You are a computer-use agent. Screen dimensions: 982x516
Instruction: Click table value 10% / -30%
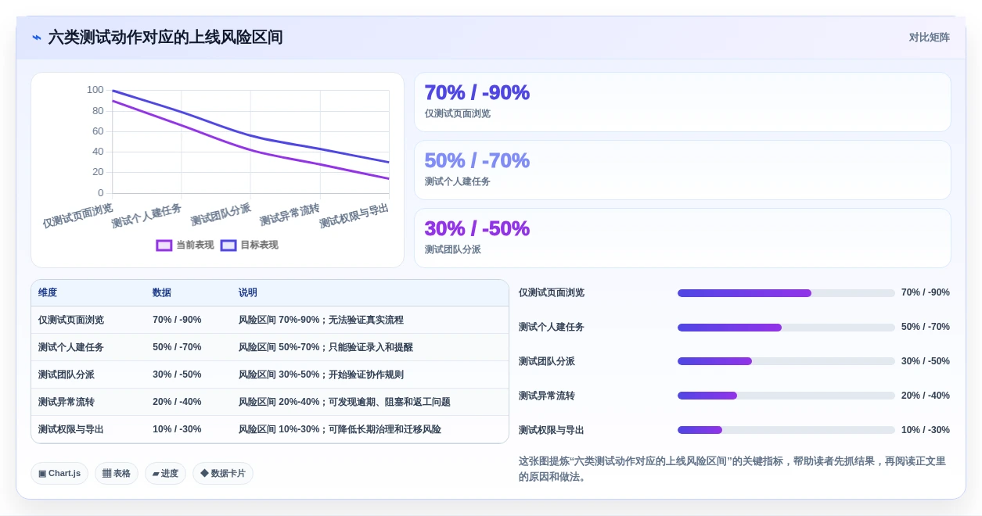pos(177,430)
